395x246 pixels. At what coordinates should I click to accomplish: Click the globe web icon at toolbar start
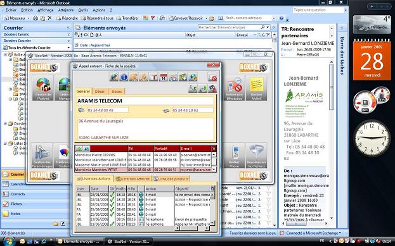tap(114, 77)
